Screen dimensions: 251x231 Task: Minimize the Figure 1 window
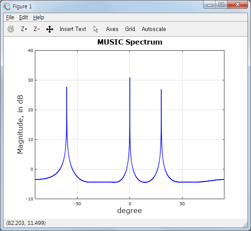(210, 5)
